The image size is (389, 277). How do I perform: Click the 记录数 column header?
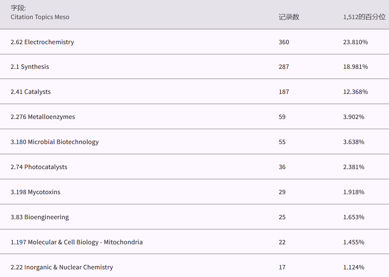coord(289,17)
